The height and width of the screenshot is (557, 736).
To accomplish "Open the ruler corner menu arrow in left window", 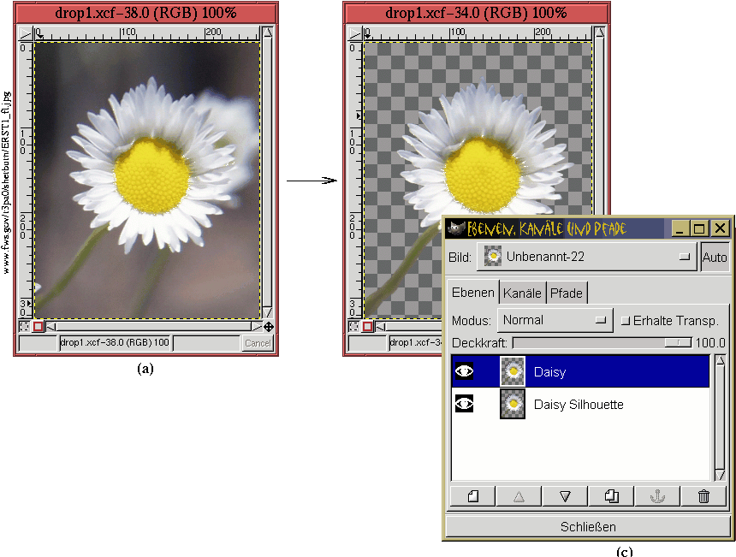I will tap(25, 33).
